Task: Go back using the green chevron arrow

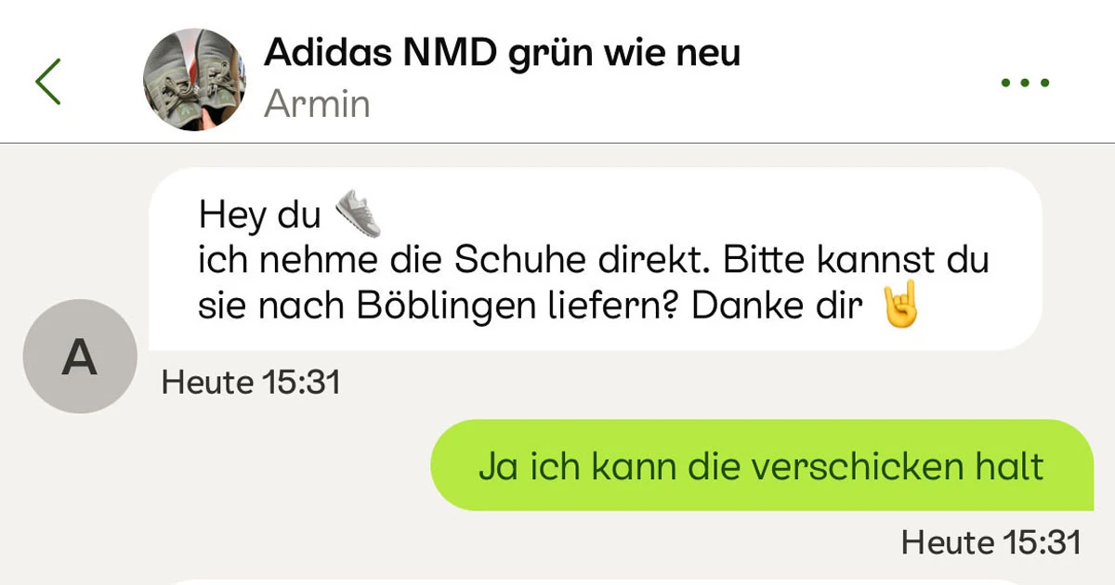Action: point(48,81)
